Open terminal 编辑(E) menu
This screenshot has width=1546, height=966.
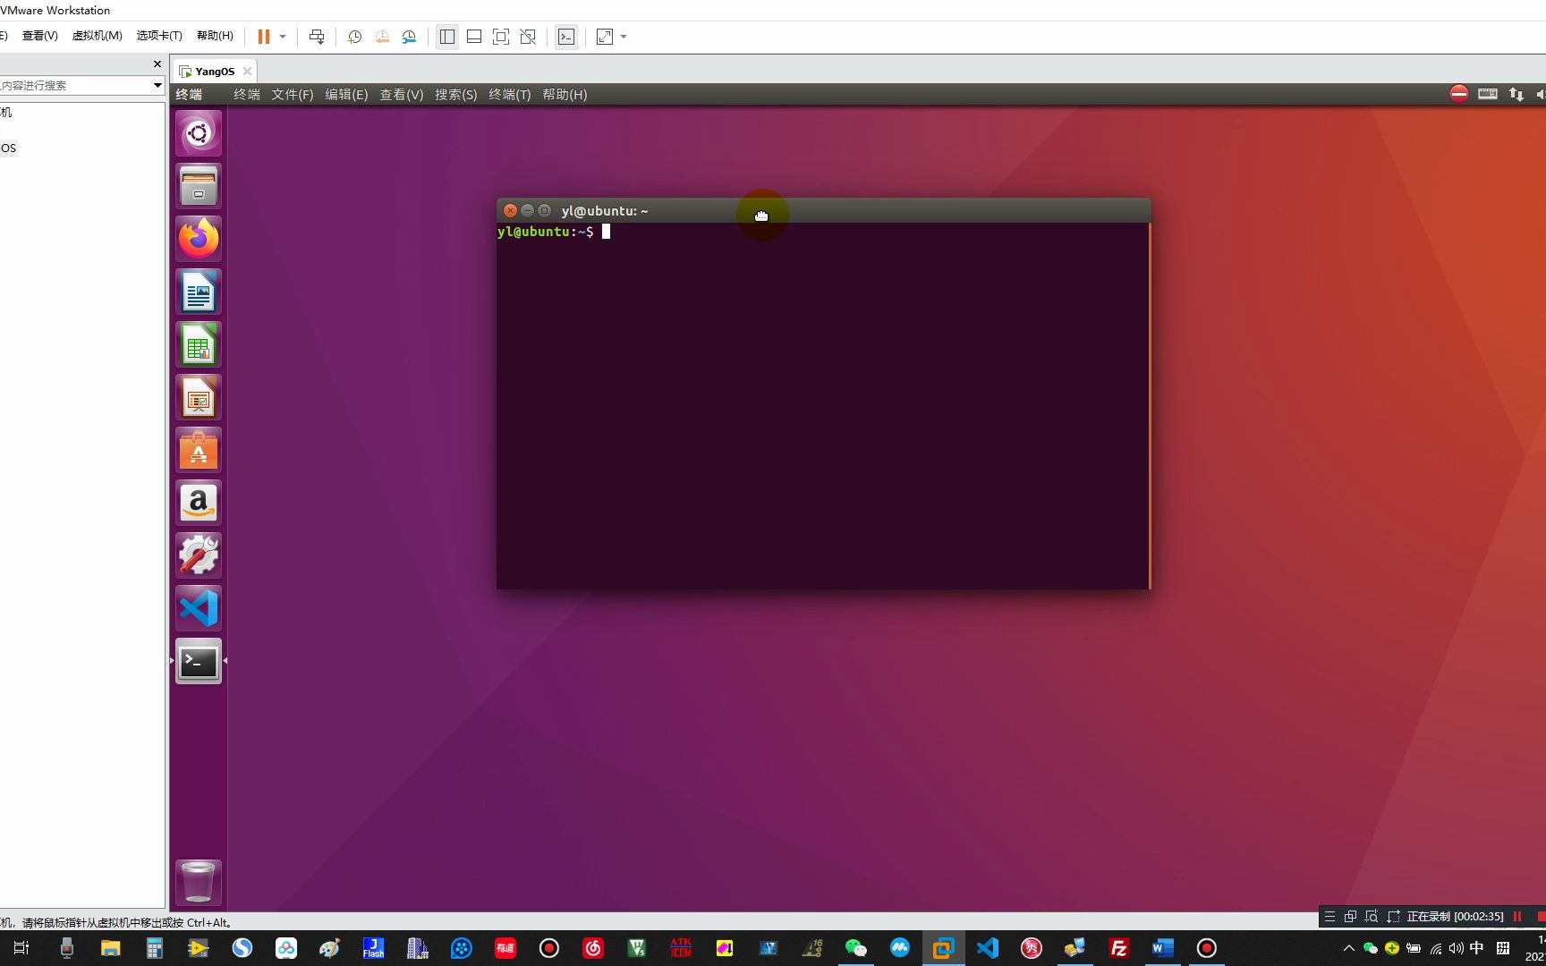[x=346, y=95]
